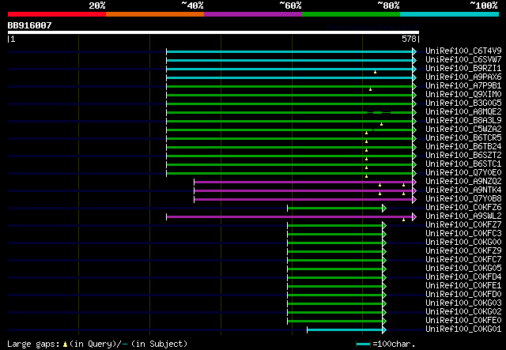Open hit UniRef100_C6SVW7
The image size is (506, 350).
pos(463,60)
